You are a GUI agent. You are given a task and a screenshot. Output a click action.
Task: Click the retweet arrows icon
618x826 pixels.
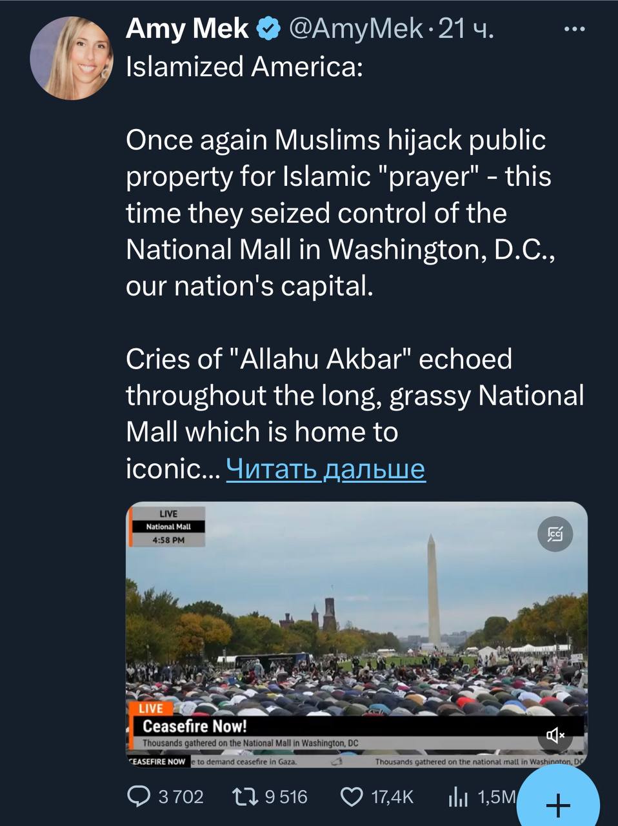pos(245,798)
